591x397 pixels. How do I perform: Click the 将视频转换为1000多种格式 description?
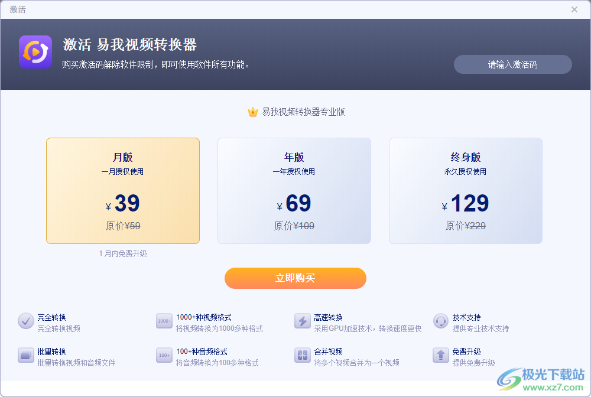click(x=219, y=328)
